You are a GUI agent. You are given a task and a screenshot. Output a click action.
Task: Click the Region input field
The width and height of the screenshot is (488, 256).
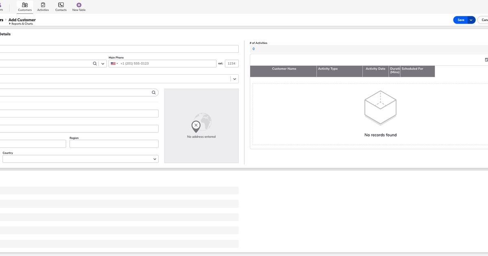click(x=114, y=144)
